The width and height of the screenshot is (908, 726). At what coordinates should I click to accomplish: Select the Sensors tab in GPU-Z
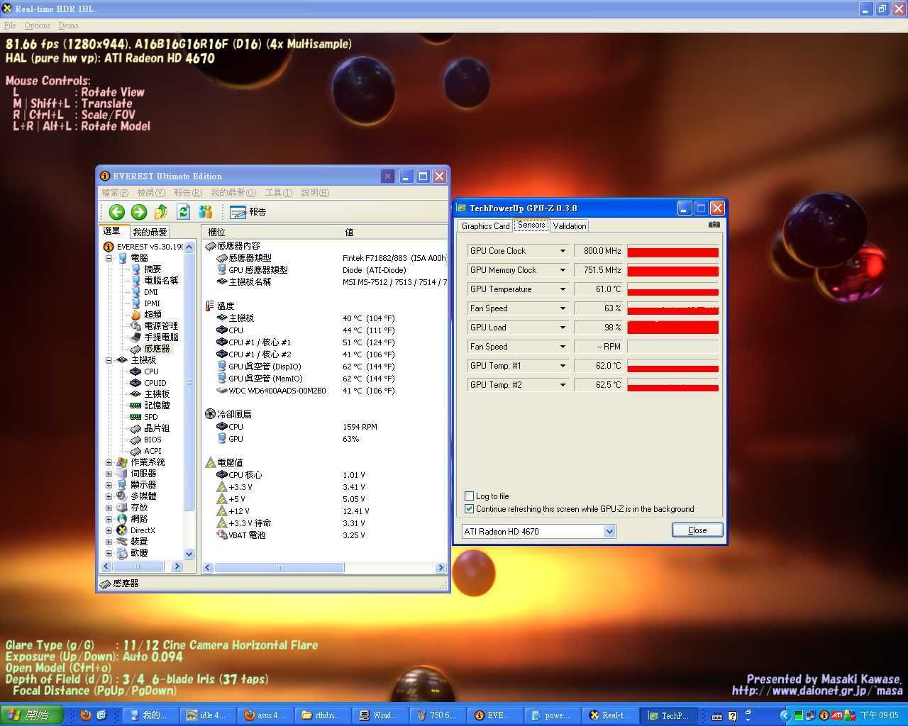point(531,225)
